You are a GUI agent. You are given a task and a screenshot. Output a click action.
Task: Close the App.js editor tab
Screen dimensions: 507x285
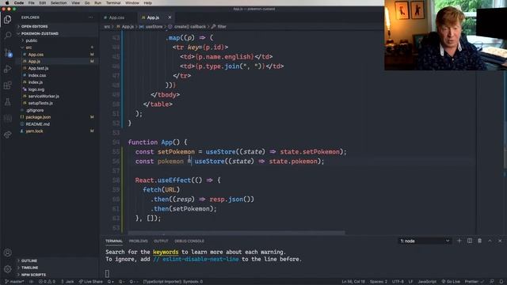pos(170,17)
